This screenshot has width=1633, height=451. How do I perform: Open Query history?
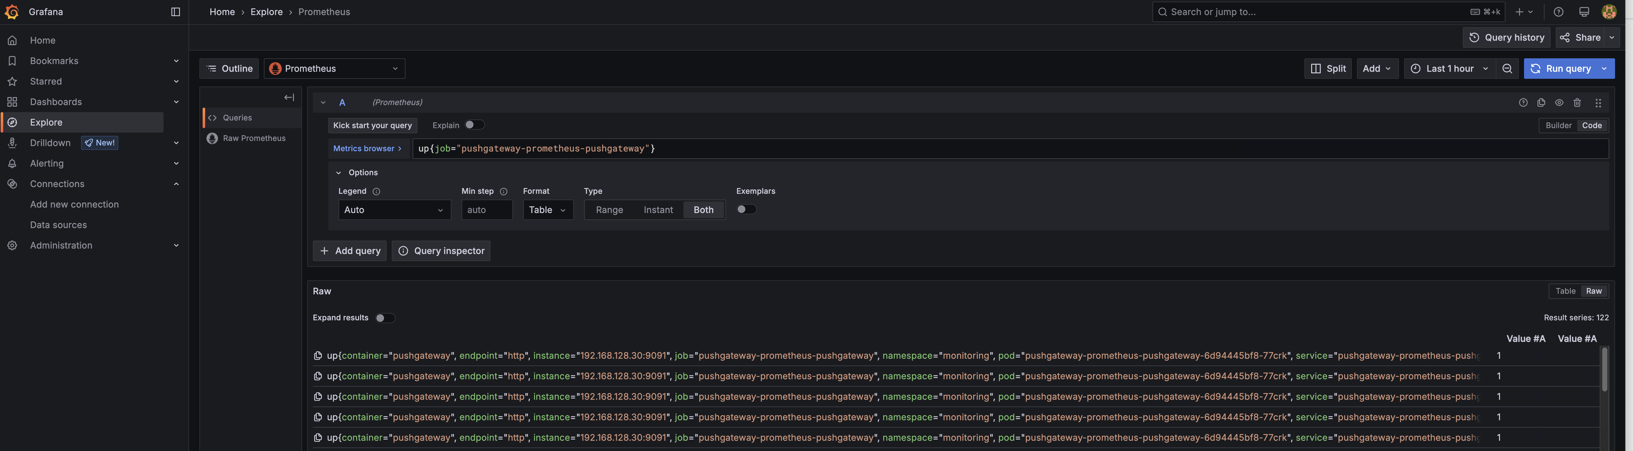(x=1506, y=37)
